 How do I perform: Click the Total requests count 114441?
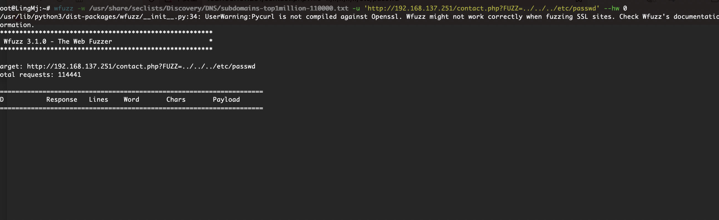[69, 75]
